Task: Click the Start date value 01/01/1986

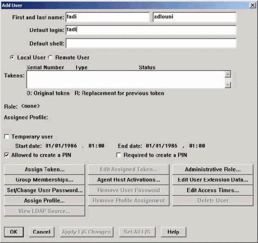Action: pyautogui.click(x=61, y=146)
